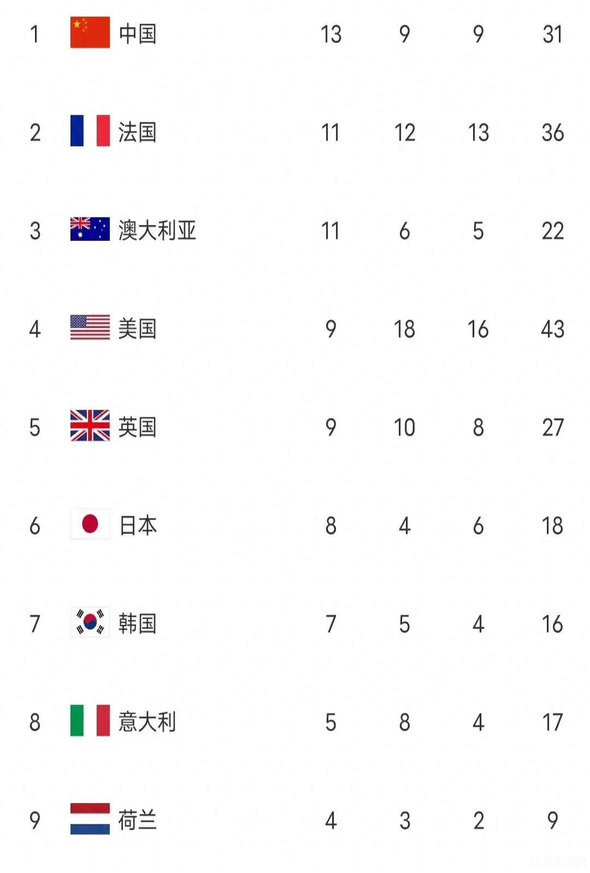Screen dimensions: 590x873
Task: Click China's gold medal count 13
Action: pos(331,34)
